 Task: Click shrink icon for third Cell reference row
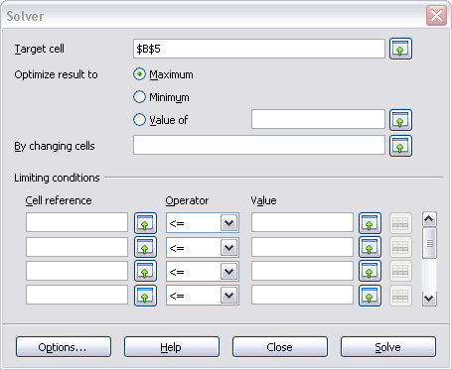click(x=145, y=271)
